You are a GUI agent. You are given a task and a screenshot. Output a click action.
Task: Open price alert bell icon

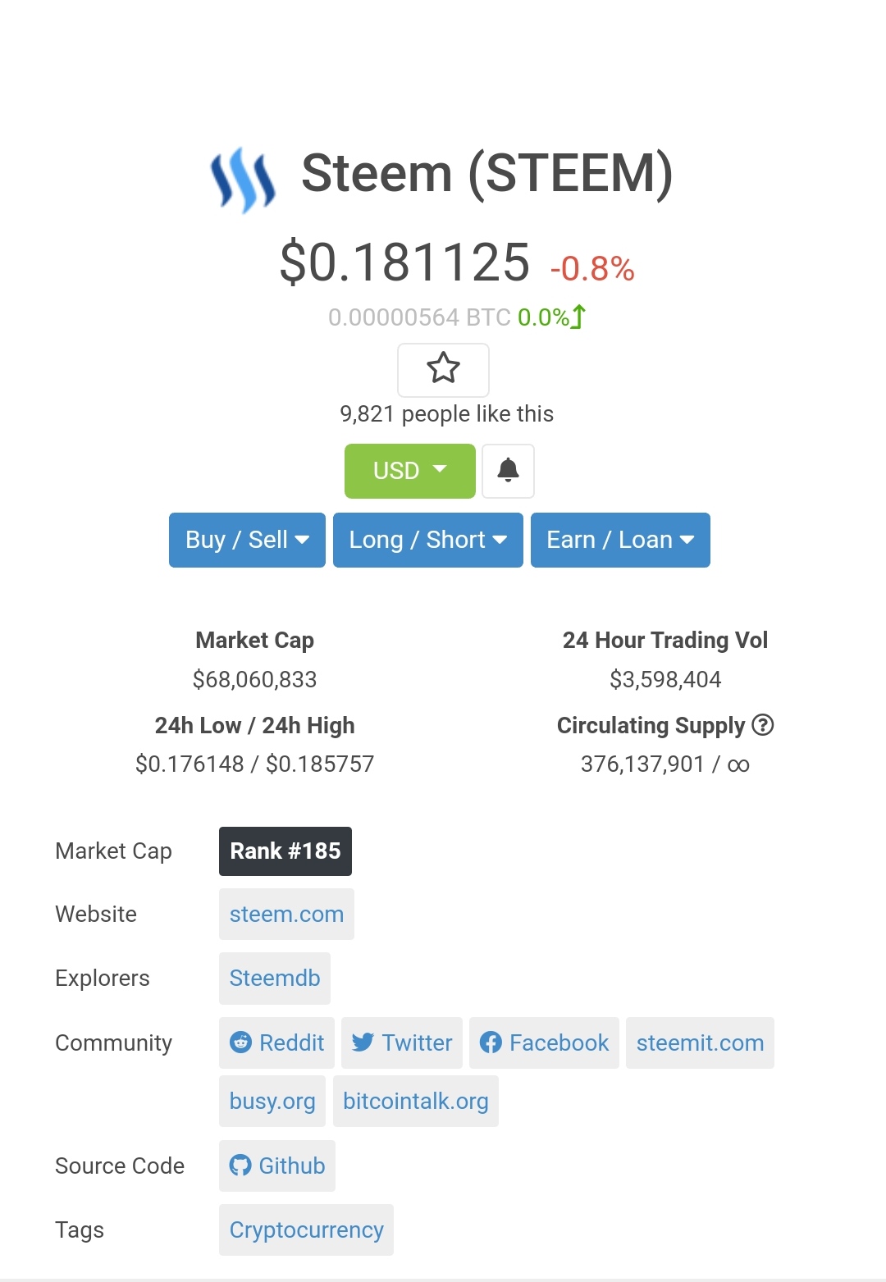click(x=508, y=471)
